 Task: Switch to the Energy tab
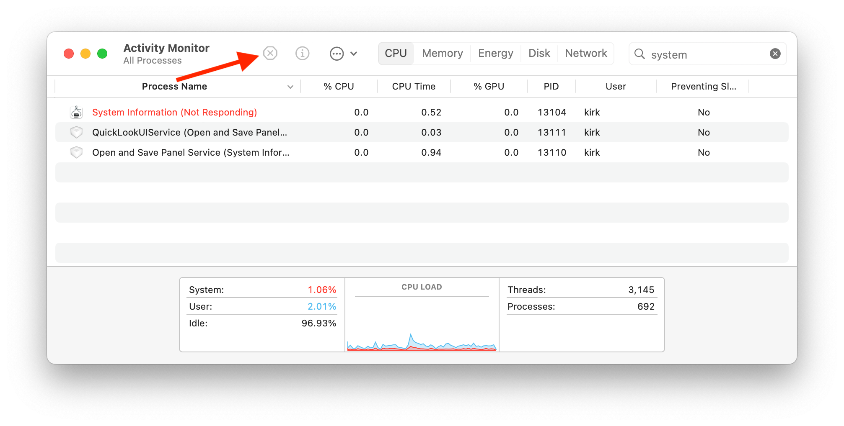(495, 54)
